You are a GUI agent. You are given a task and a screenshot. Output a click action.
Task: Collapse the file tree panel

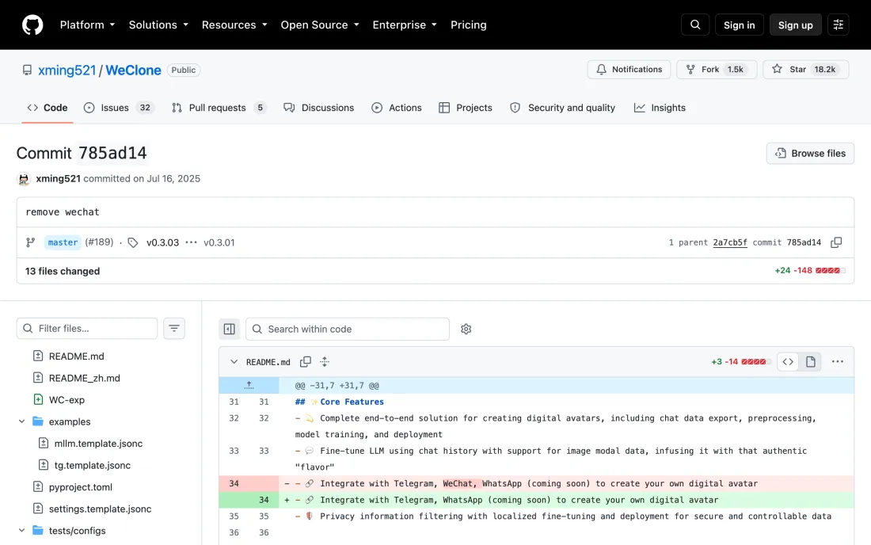230,329
